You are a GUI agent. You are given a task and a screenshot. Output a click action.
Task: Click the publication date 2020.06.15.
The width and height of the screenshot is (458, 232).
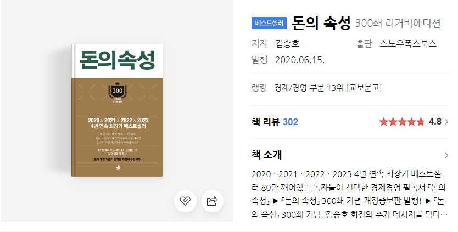[x=300, y=60]
